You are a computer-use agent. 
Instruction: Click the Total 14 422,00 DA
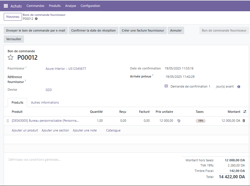point(232,177)
